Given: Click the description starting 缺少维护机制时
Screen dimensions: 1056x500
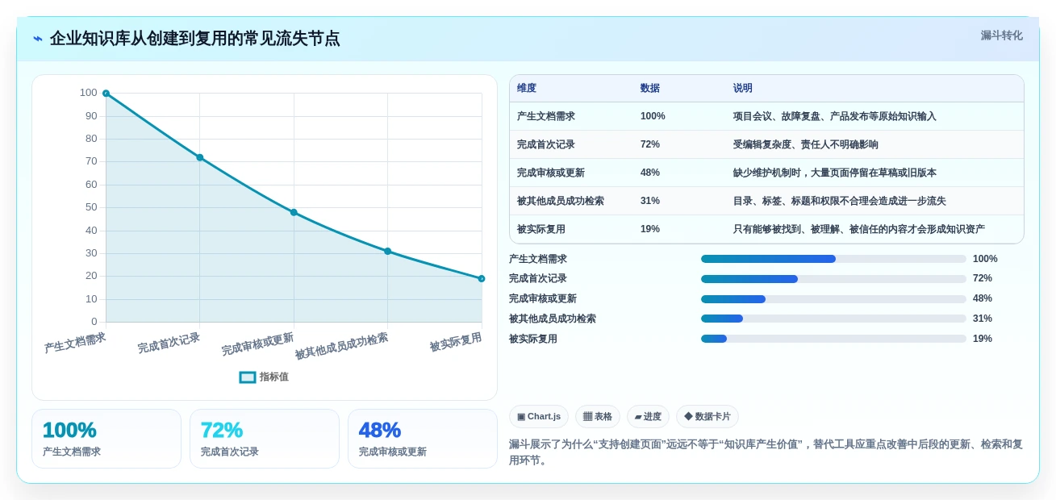Looking at the screenshot, I should click(835, 173).
